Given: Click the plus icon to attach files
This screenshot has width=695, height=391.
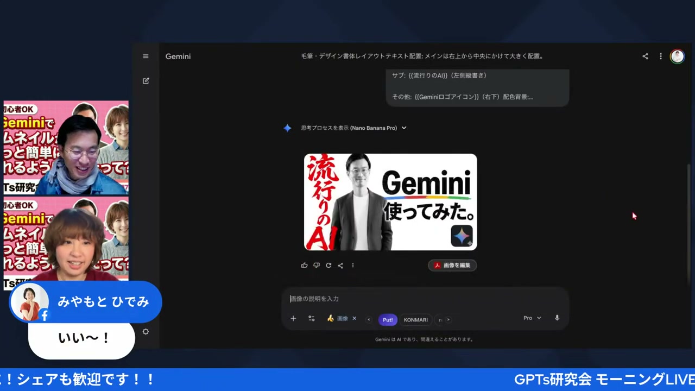Looking at the screenshot, I should pyautogui.click(x=293, y=318).
